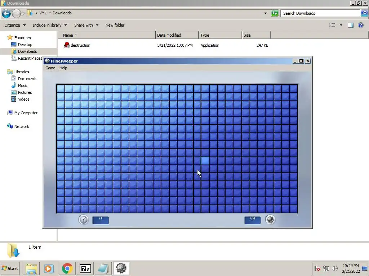369x276 pixels.
Task: Select Favorites in the navigation pane
Action: (22, 37)
